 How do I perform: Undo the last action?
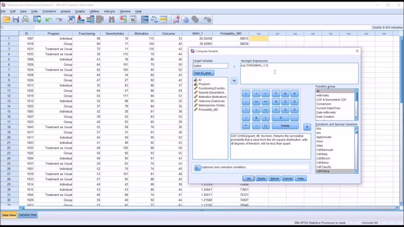click(x=48, y=20)
